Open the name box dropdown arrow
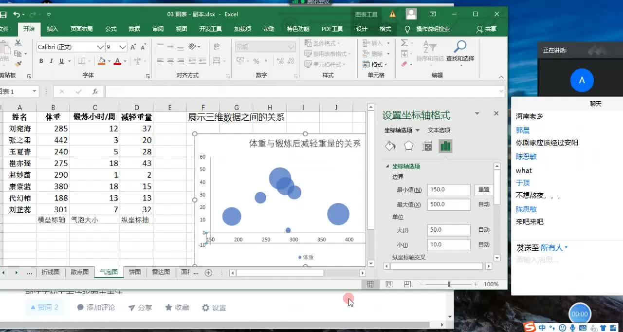Image resolution: width=623 pixels, height=332 pixels. click(34, 92)
